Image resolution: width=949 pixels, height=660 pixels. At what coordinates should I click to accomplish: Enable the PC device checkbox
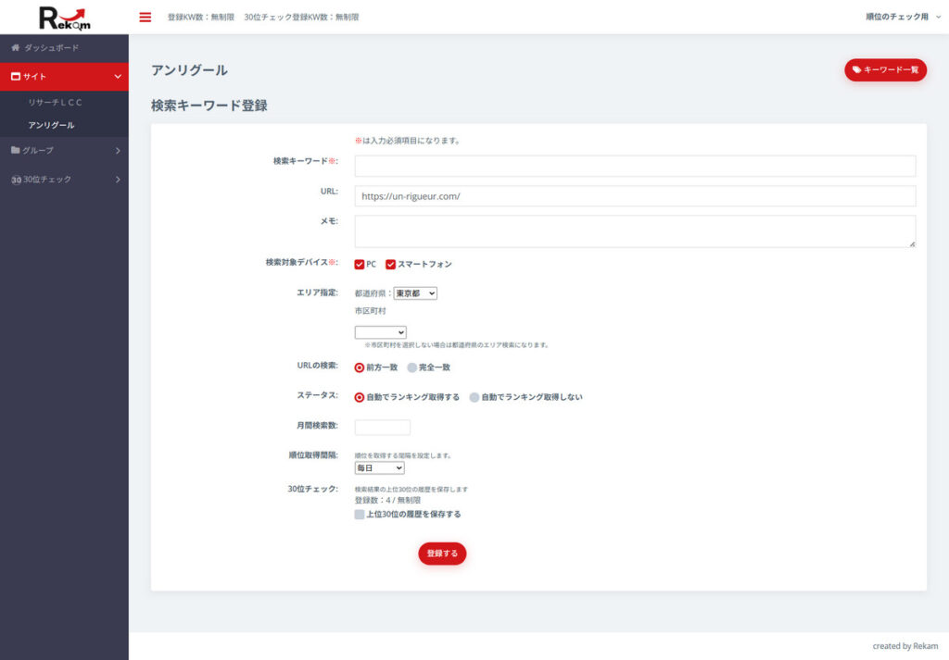click(x=360, y=264)
